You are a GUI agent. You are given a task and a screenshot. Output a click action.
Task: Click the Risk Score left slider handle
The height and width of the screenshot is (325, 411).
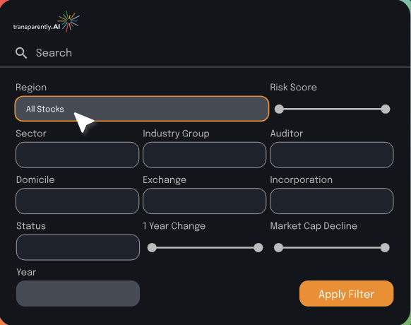(x=279, y=109)
